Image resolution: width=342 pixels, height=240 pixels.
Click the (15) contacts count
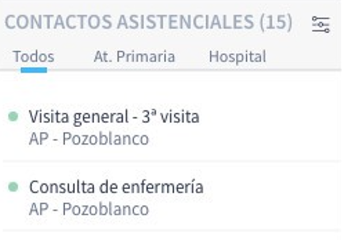click(x=276, y=22)
